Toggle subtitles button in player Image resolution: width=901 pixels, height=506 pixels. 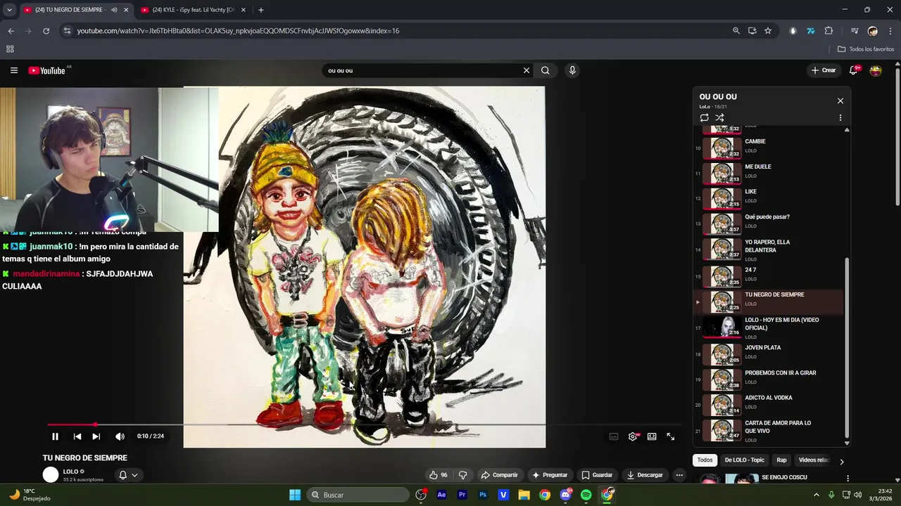coord(614,436)
